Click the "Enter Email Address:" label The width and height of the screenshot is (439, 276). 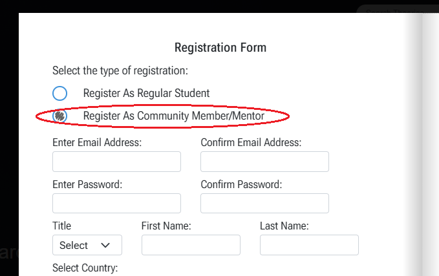97,142
